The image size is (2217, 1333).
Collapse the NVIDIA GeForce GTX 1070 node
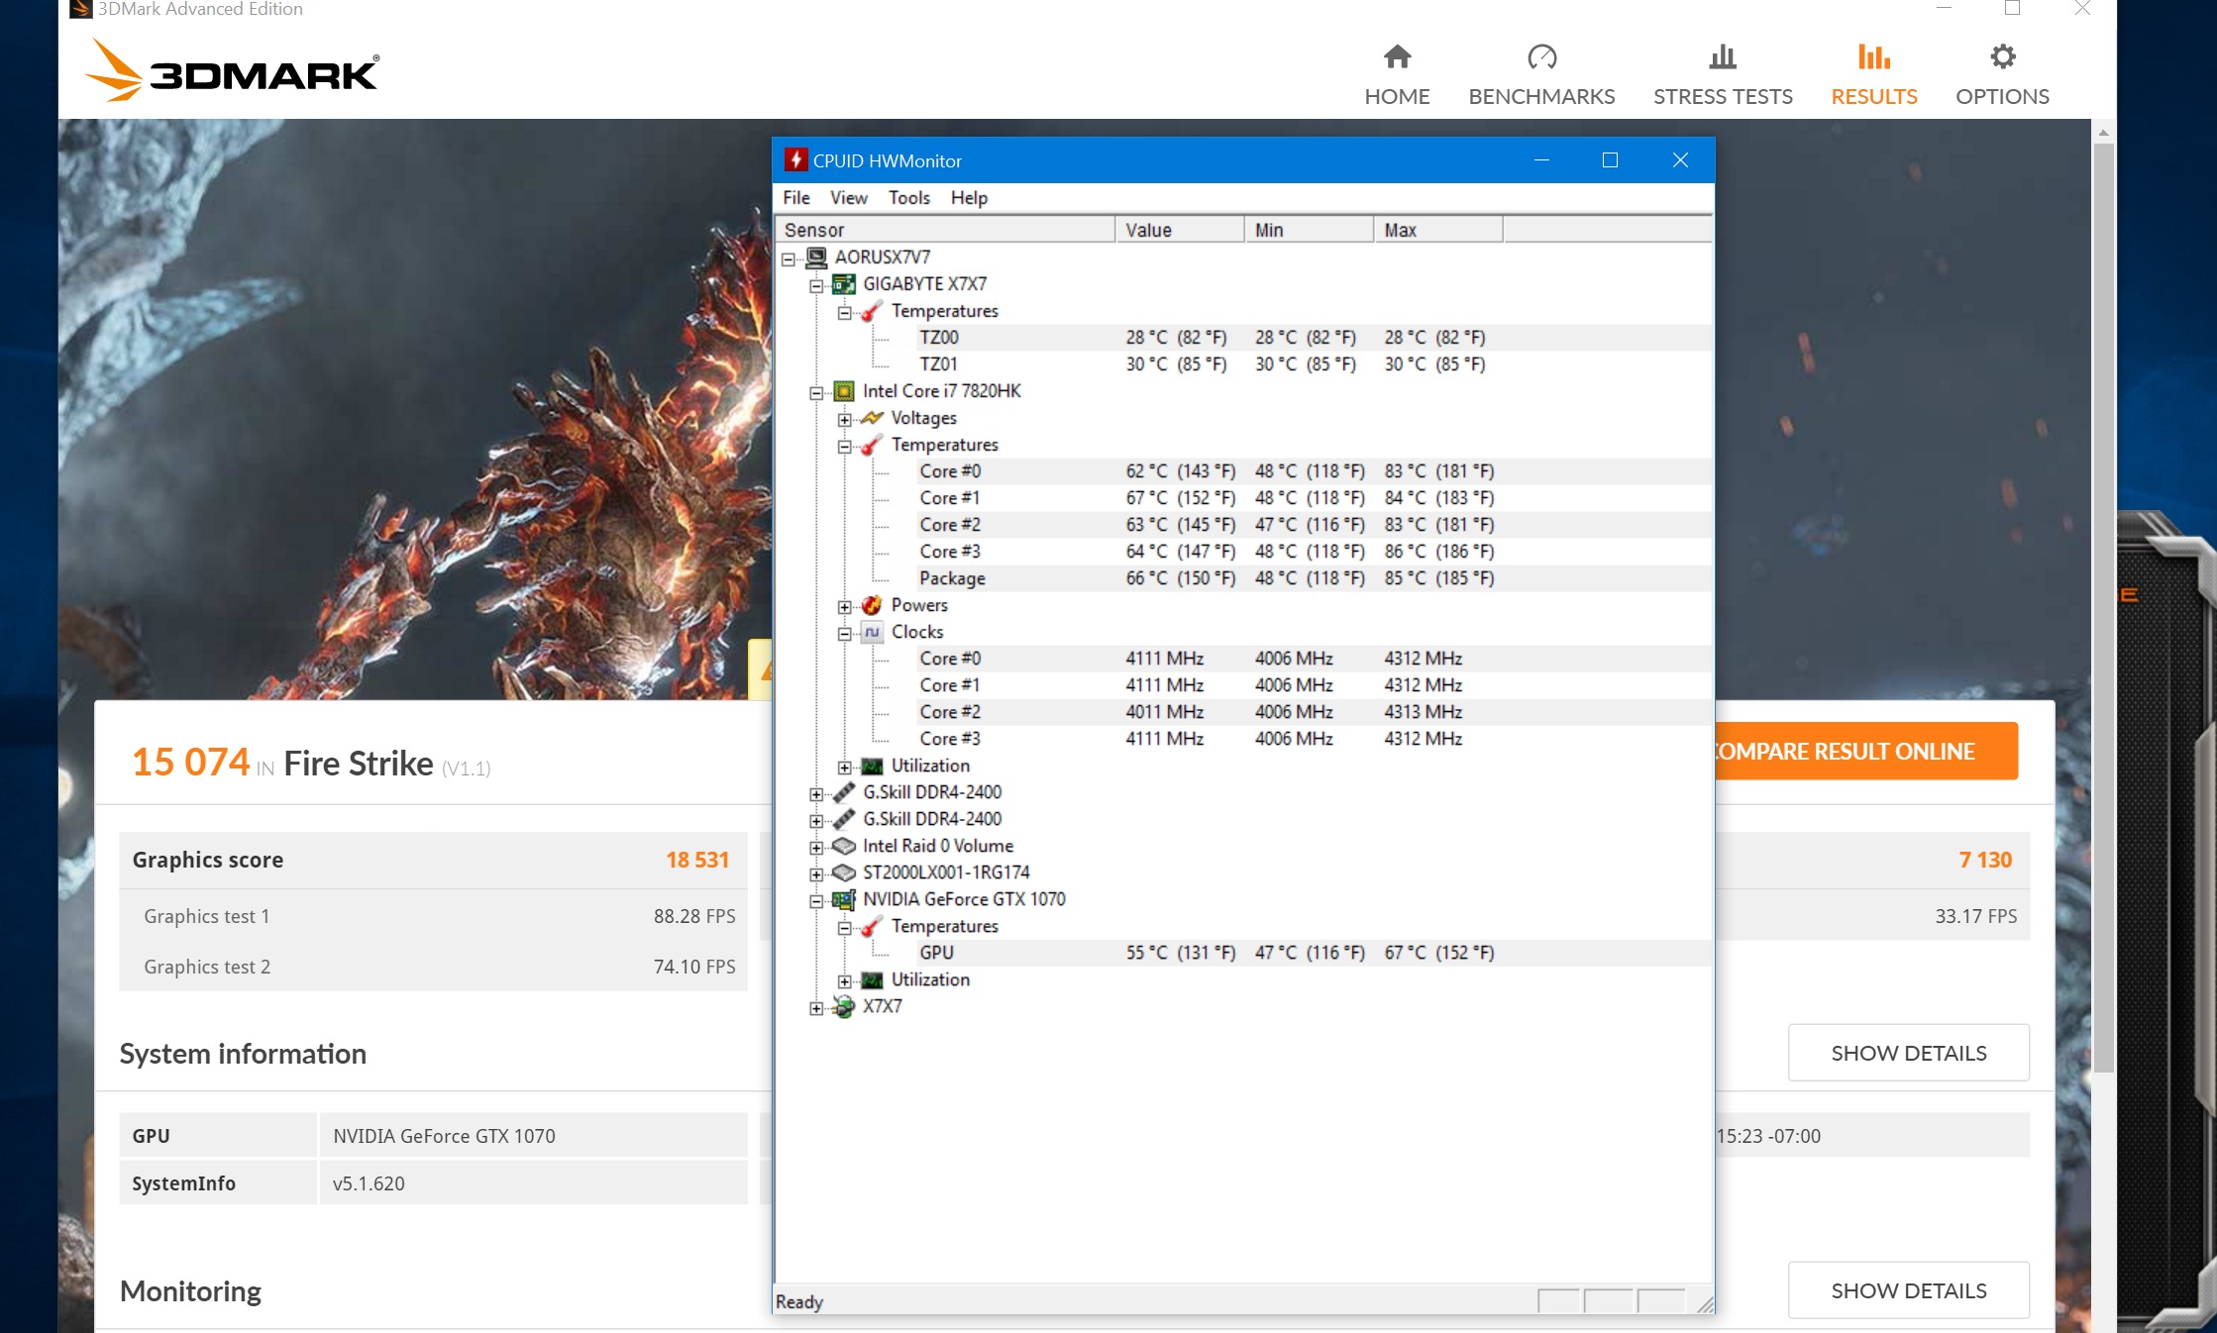point(816,901)
